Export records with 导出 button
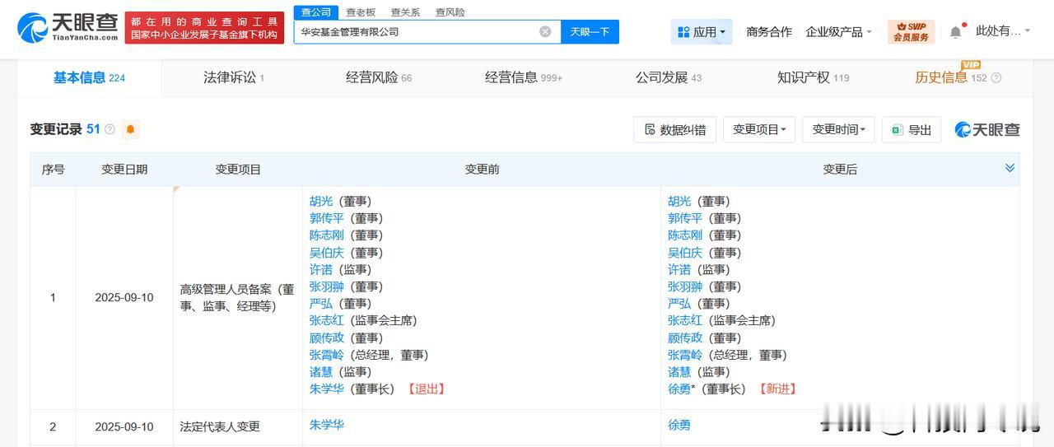Screen dimensions: 1054x447 click(911, 129)
